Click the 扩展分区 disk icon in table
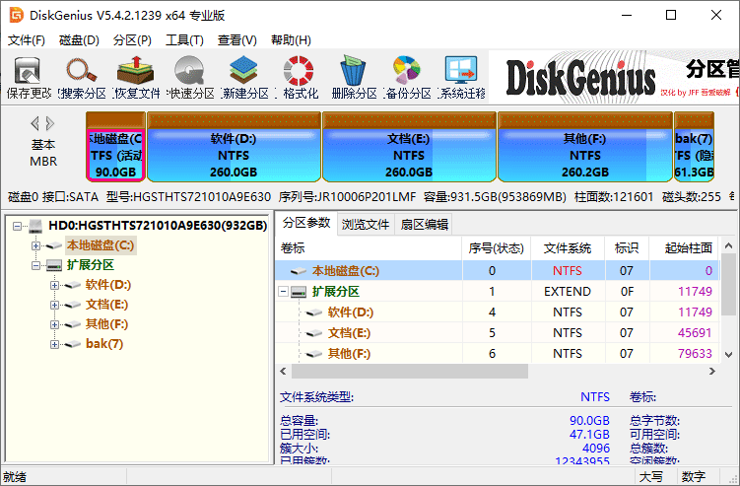 click(x=299, y=292)
